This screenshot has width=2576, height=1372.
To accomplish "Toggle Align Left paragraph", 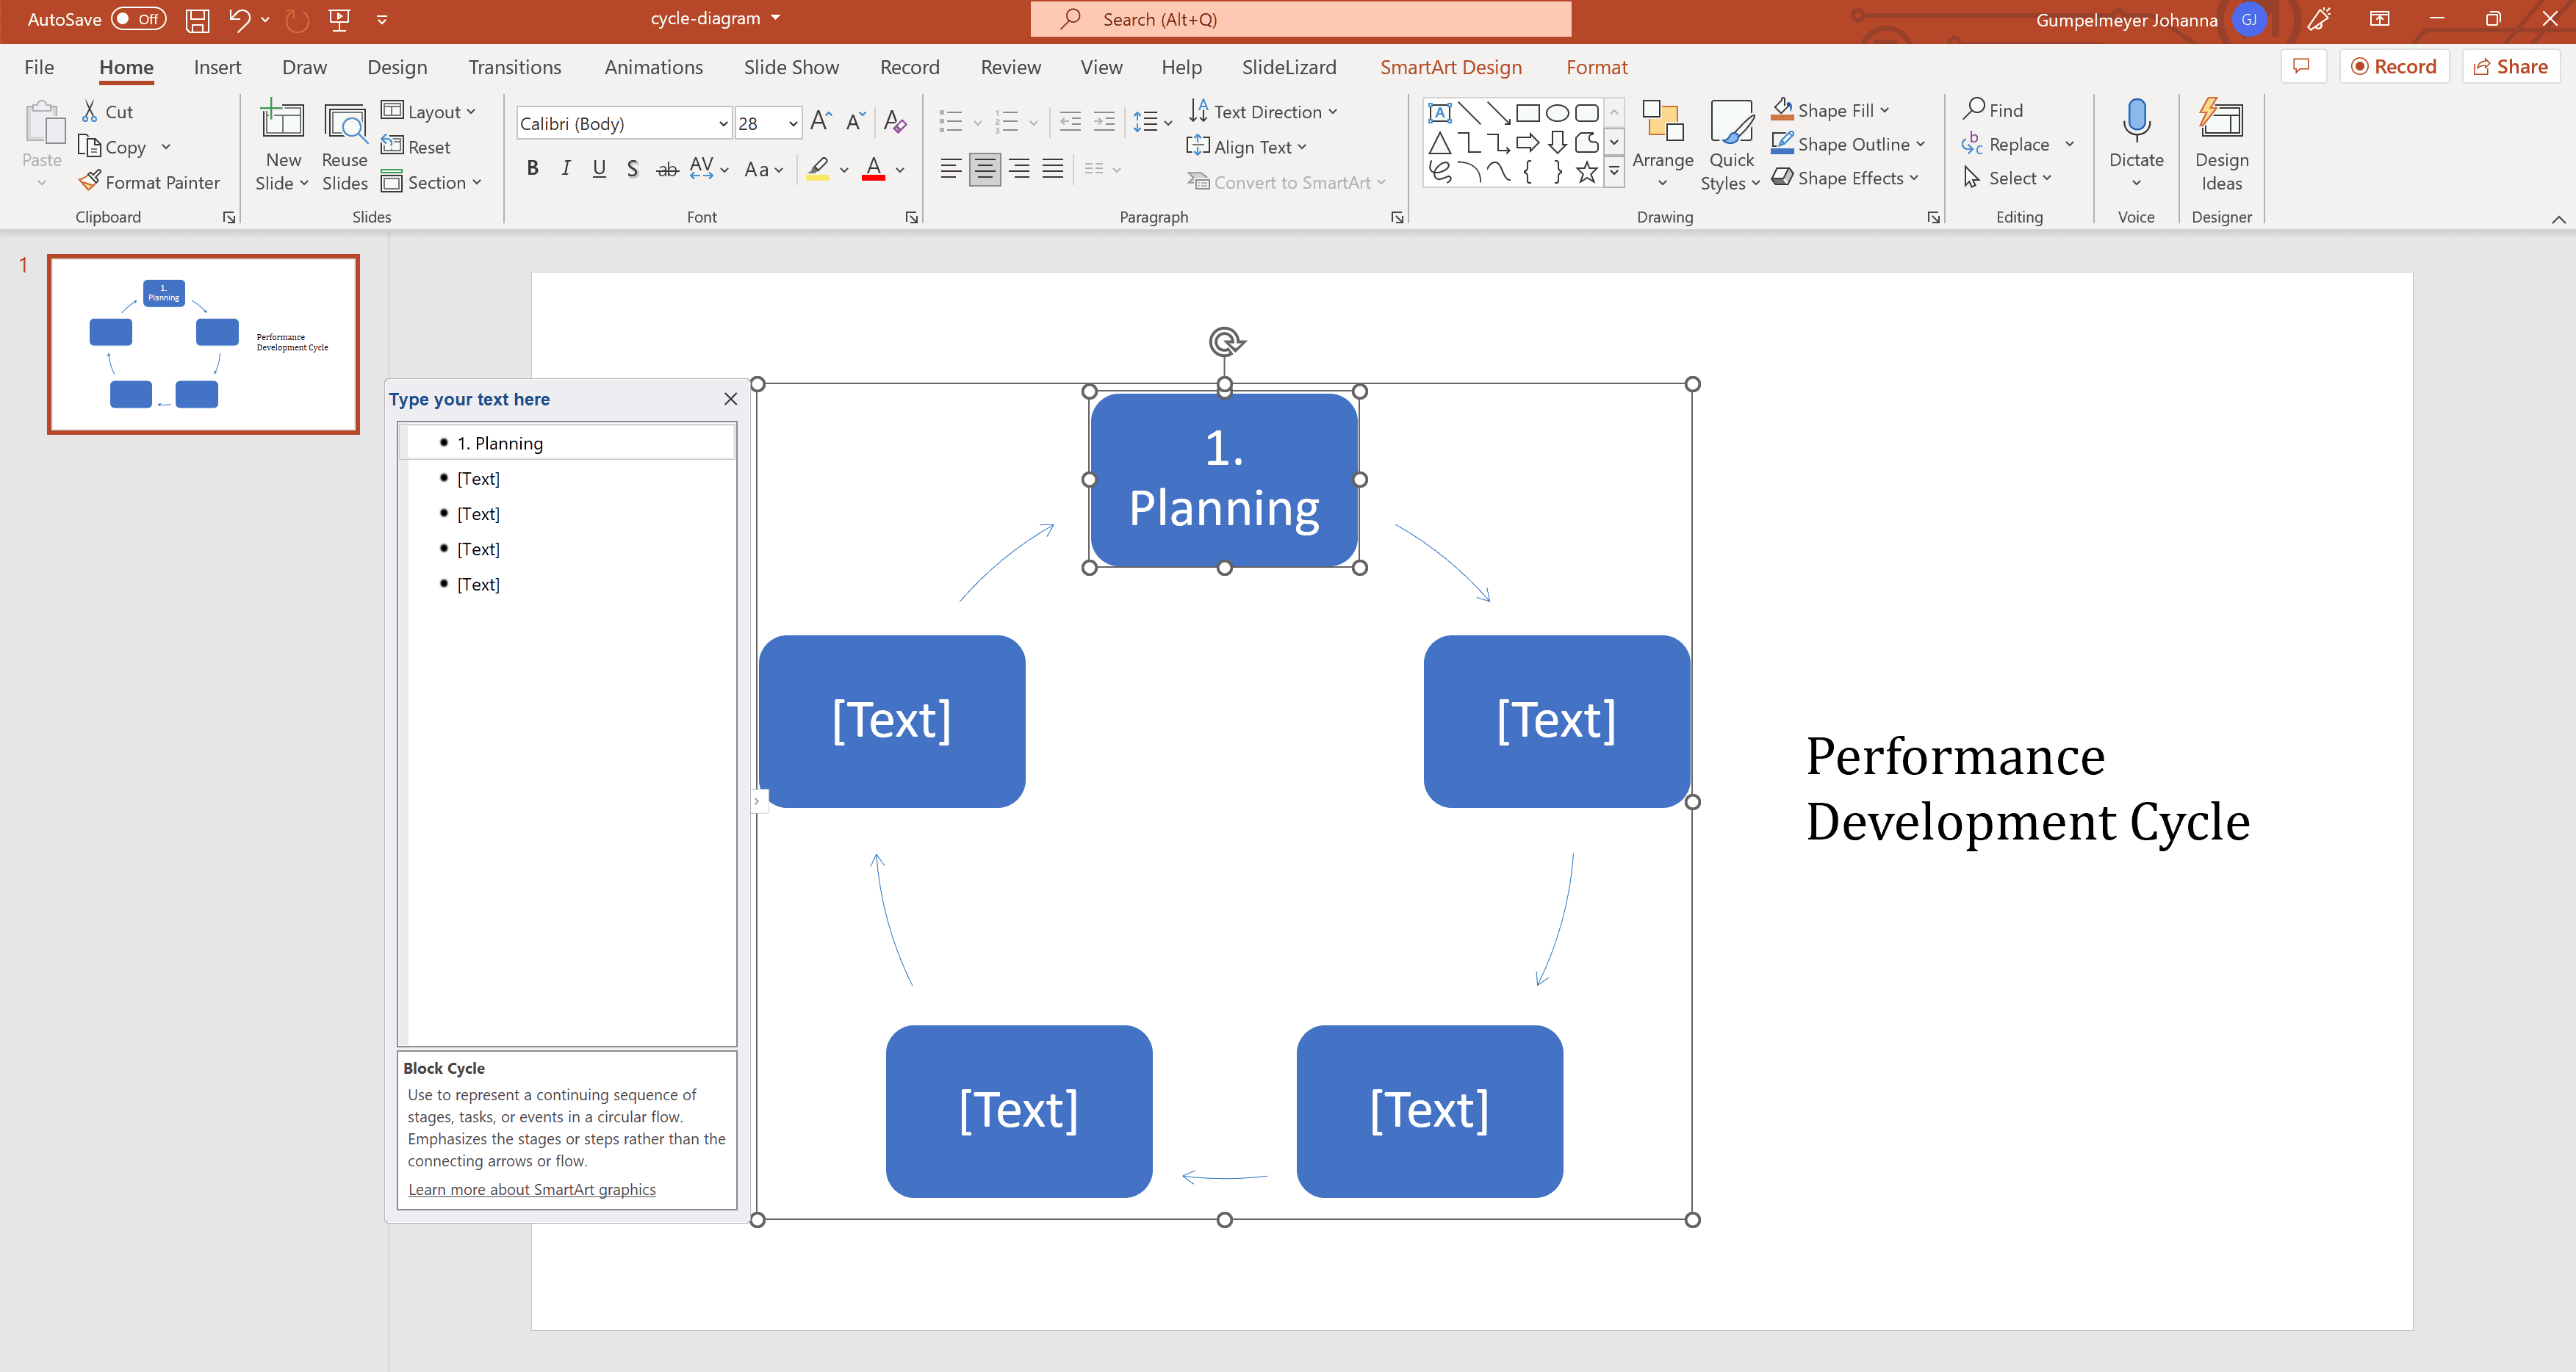I will pos(950,169).
